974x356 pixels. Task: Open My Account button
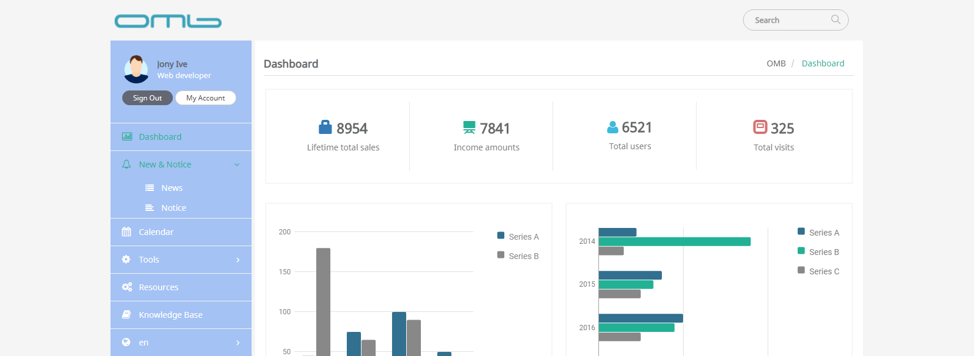[x=206, y=98]
